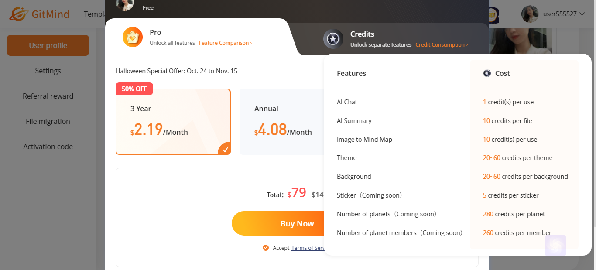The width and height of the screenshot is (596, 270).
Task: Click the Pro crown badge icon
Action: pos(133,37)
